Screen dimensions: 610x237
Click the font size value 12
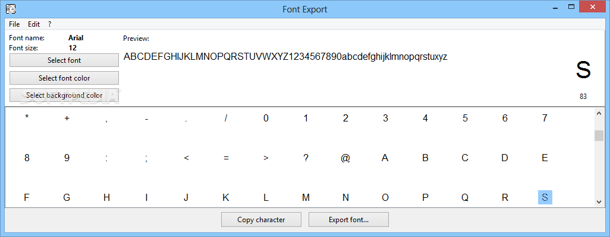click(x=73, y=48)
